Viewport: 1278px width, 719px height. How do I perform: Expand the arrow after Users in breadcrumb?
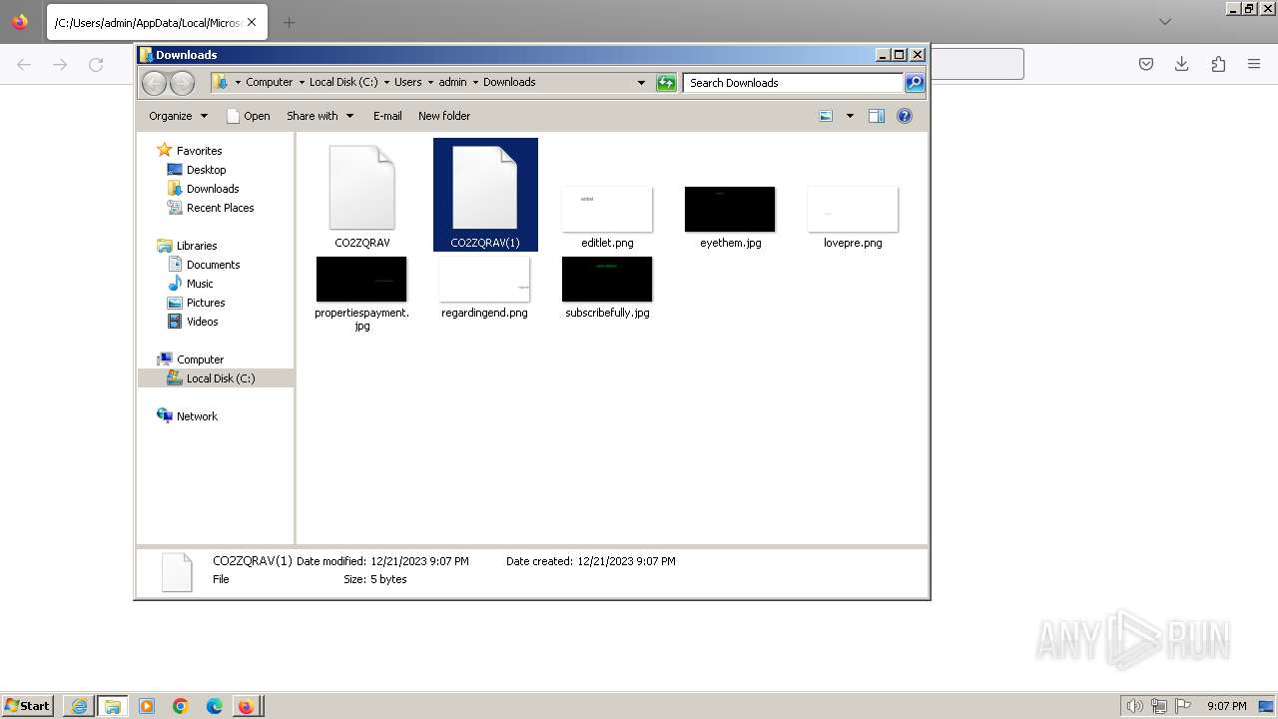point(430,83)
